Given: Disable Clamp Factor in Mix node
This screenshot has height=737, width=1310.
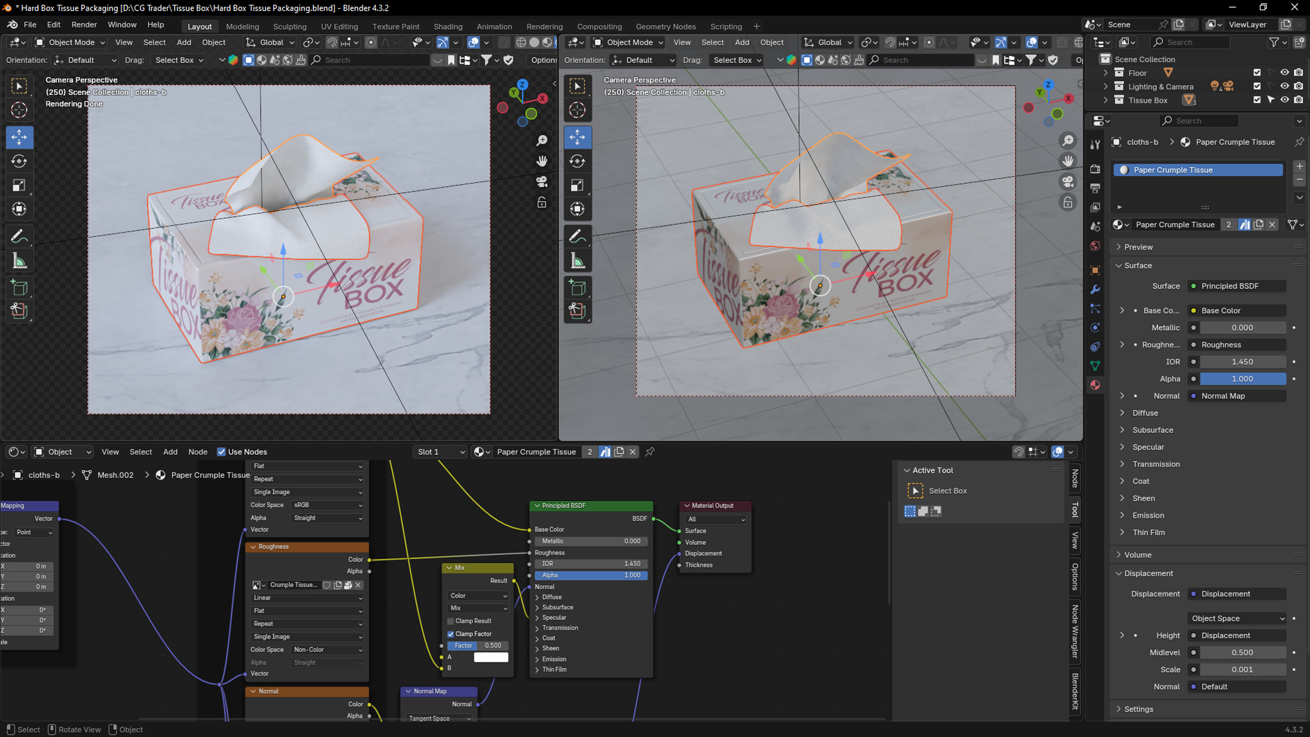Looking at the screenshot, I should [451, 634].
